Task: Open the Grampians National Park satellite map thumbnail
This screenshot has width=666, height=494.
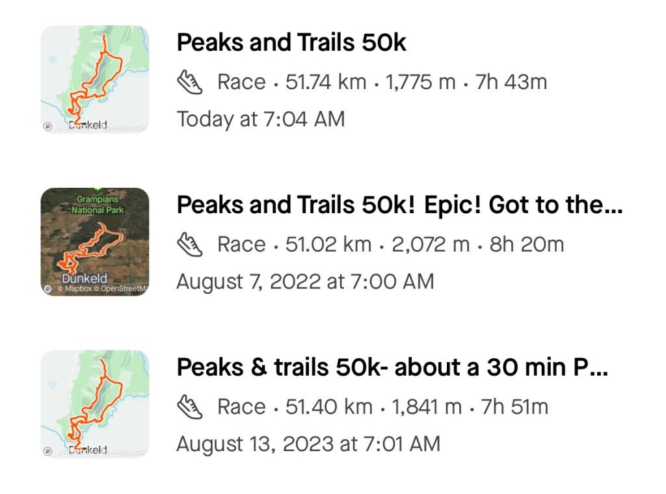Action: pyautogui.click(x=95, y=241)
